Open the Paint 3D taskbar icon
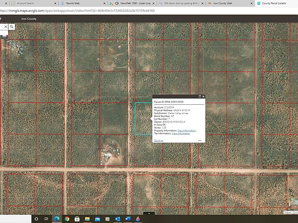Image resolution: width=298 pixels, height=223 pixels. 138,219
